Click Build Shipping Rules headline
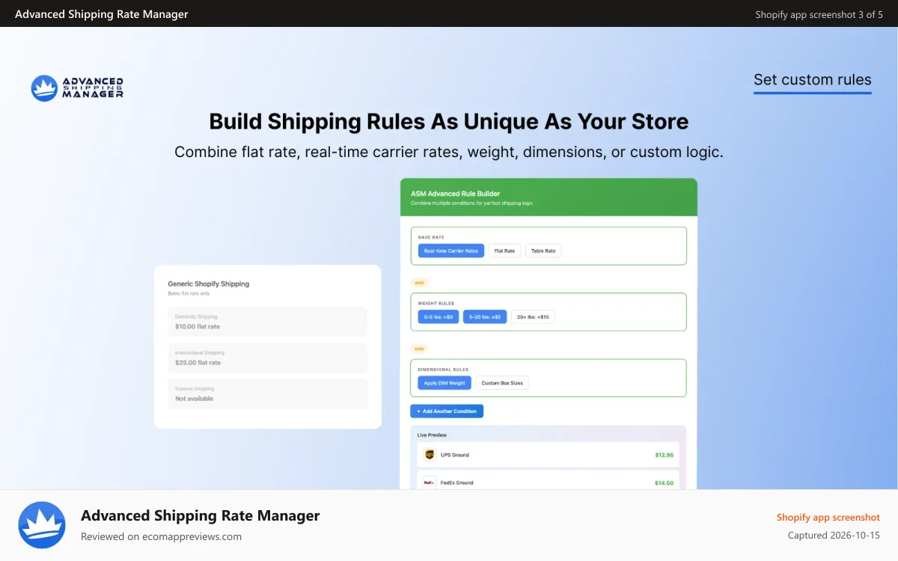898x561 pixels. pyautogui.click(x=449, y=121)
